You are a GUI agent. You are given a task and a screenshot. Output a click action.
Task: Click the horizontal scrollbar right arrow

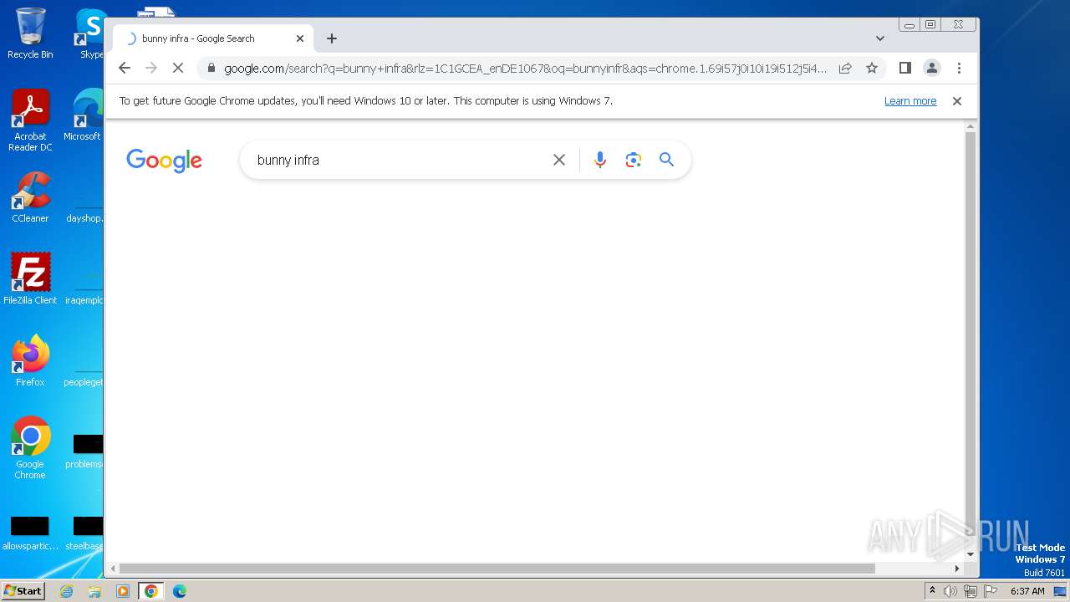coord(958,569)
